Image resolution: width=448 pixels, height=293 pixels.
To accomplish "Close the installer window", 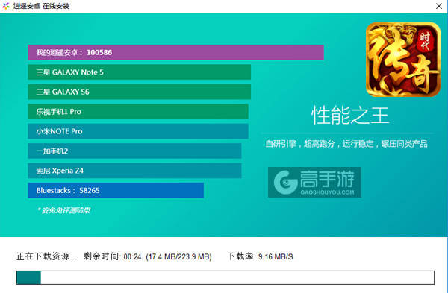I will (x=439, y=6).
